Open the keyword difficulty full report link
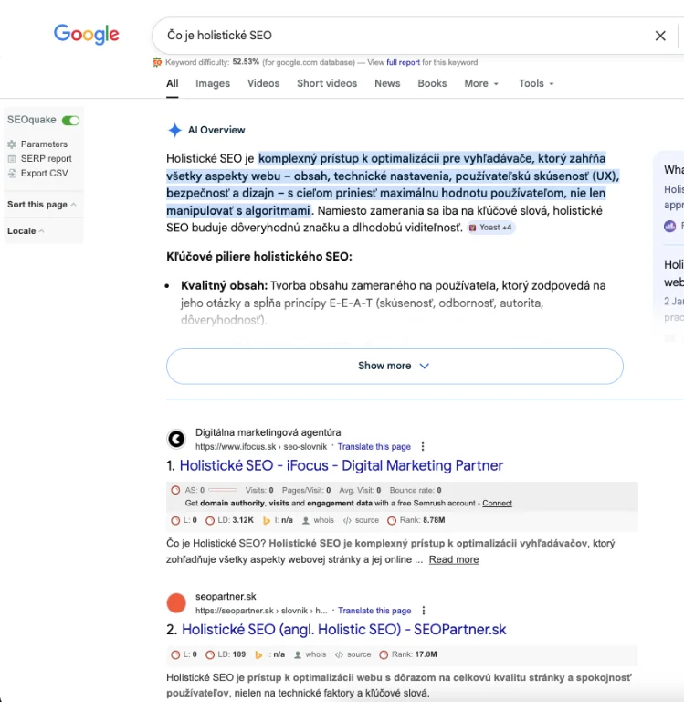 [x=403, y=63]
